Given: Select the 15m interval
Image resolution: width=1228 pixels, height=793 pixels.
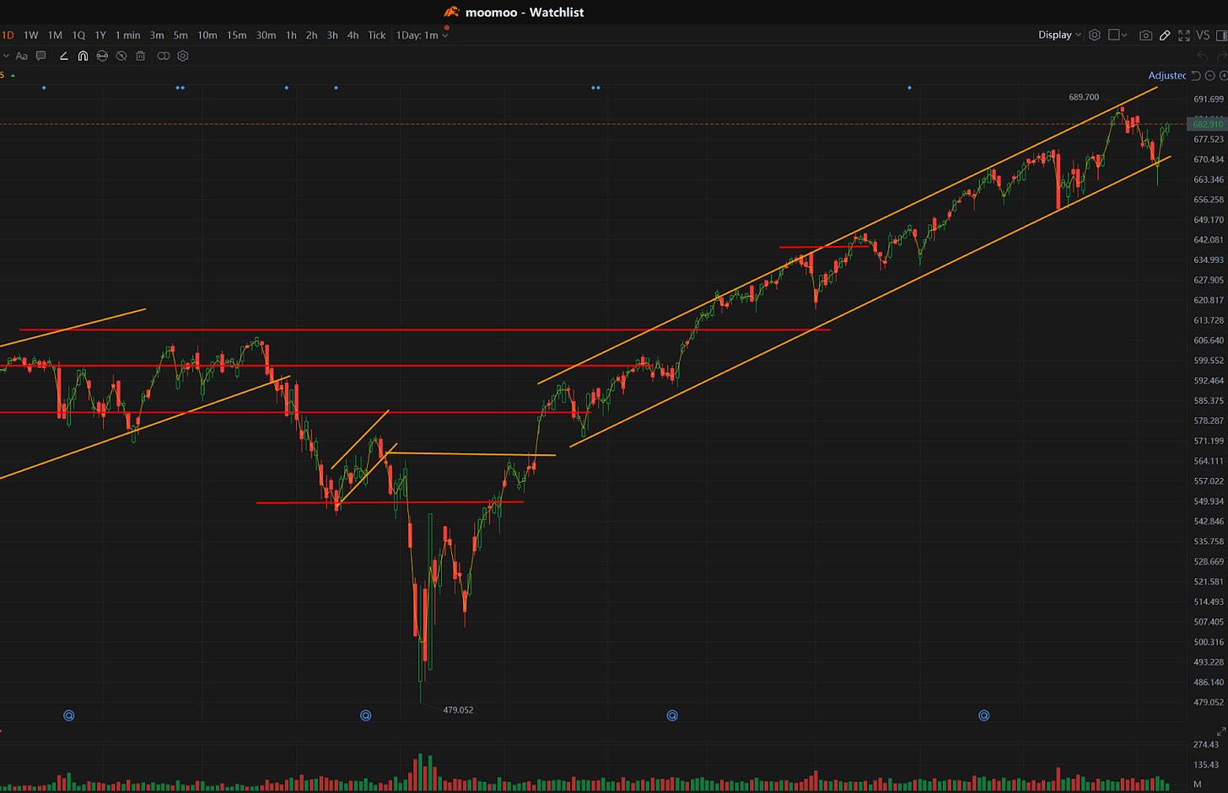Looking at the screenshot, I should point(237,35).
